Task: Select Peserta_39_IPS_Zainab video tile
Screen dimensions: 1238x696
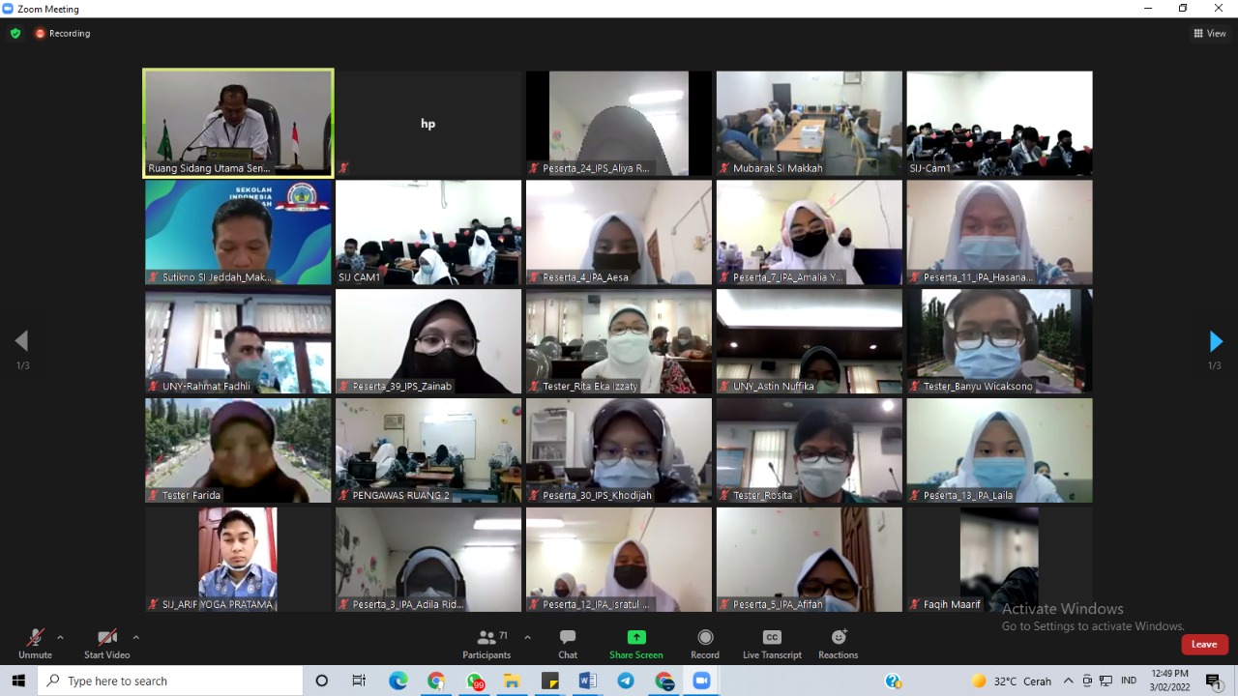Action: (427, 341)
